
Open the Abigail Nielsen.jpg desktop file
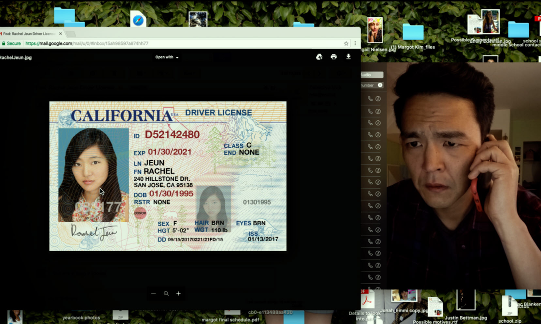(375, 30)
